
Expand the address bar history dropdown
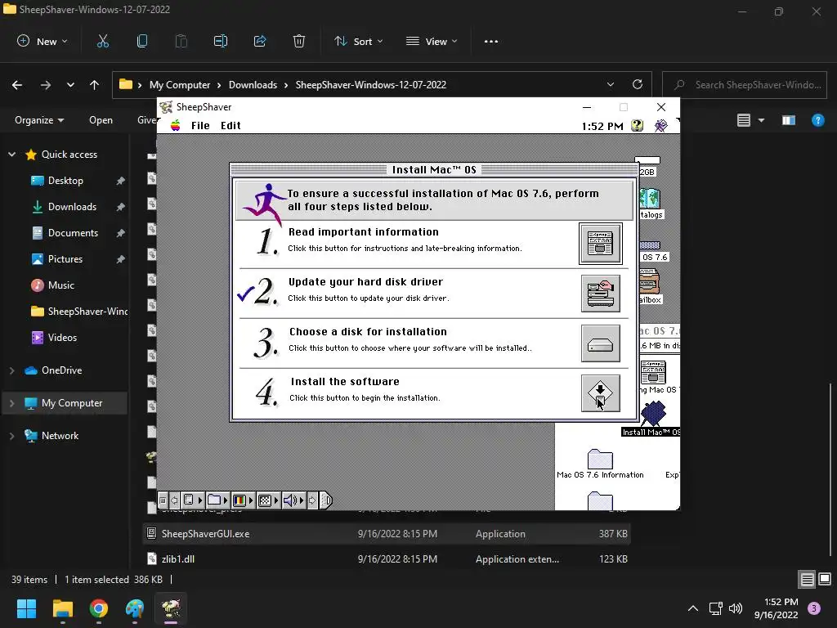[x=610, y=85]
